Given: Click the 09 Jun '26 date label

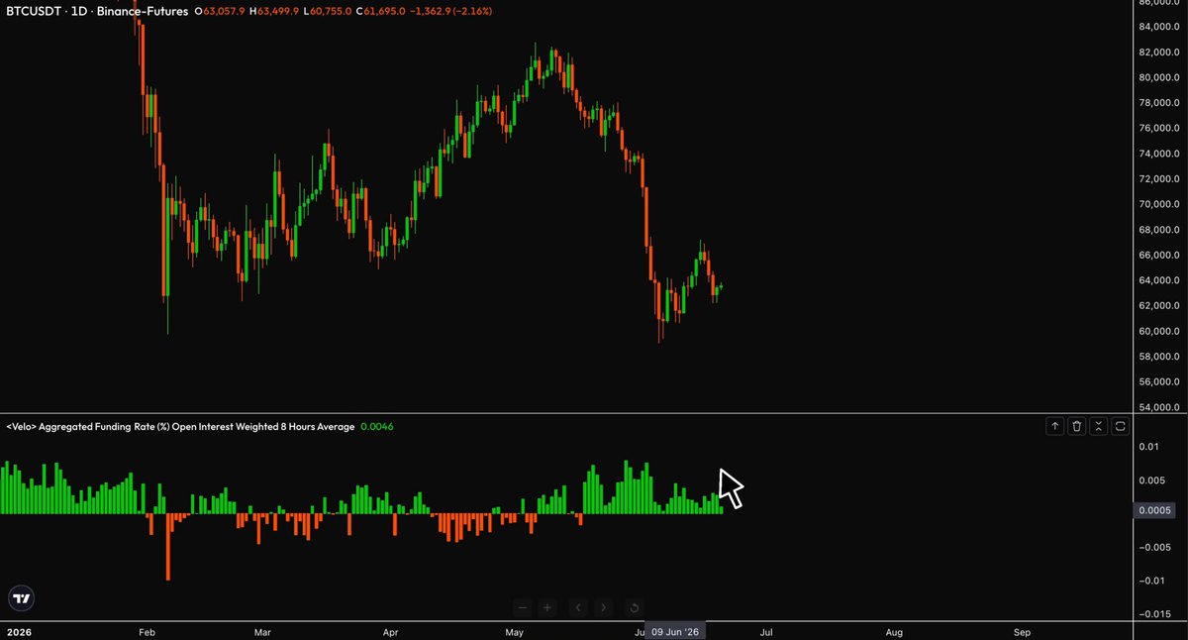Looking at the screenshot, I should point(676,632).
